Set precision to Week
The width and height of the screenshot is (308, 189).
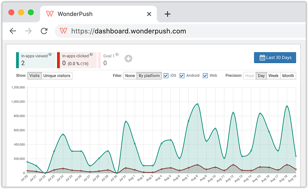[274, 76]
